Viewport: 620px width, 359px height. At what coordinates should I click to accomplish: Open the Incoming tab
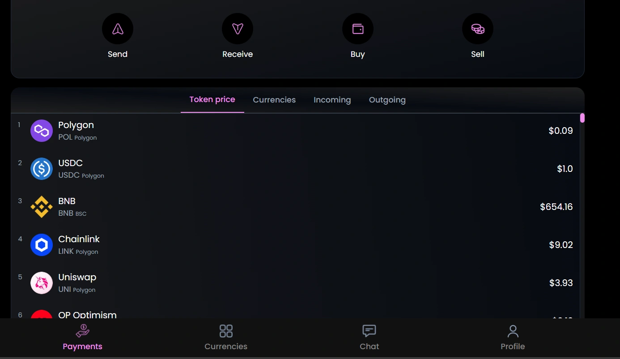point(332,100)
